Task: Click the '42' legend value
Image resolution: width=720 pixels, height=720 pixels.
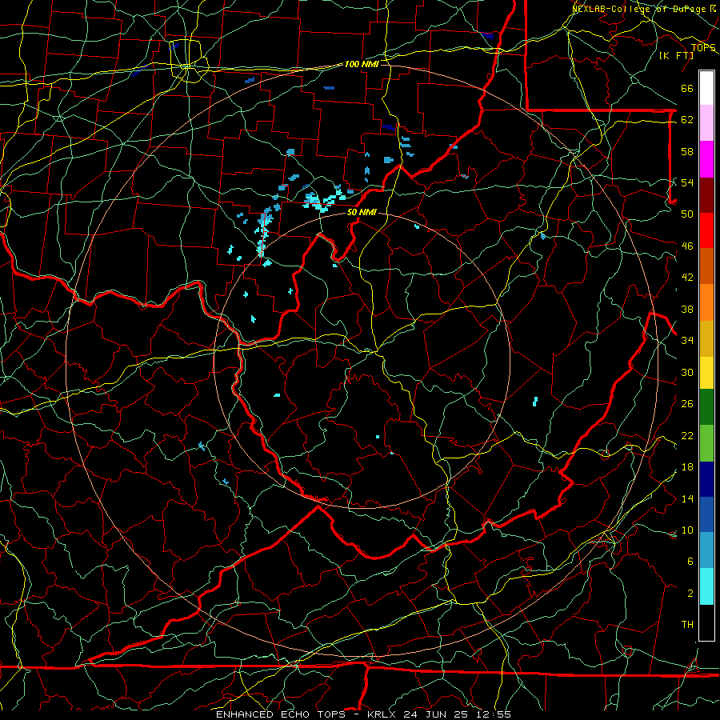Action: pyautogui.click(x=687, y=278)
